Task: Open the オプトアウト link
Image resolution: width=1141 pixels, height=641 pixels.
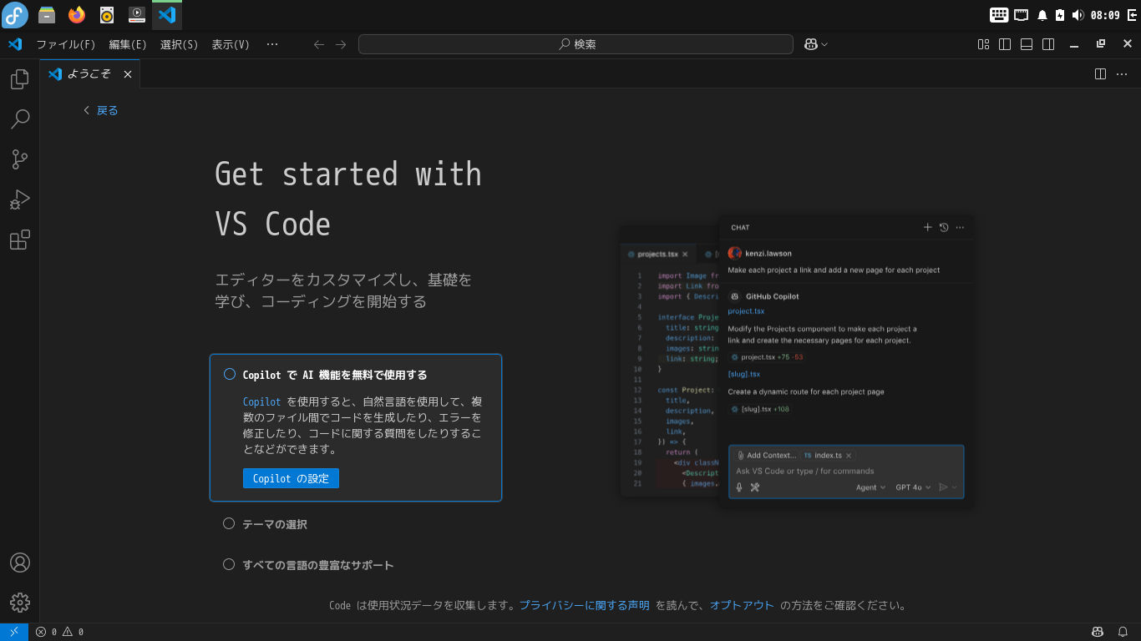Action: [x=742, y=606]
